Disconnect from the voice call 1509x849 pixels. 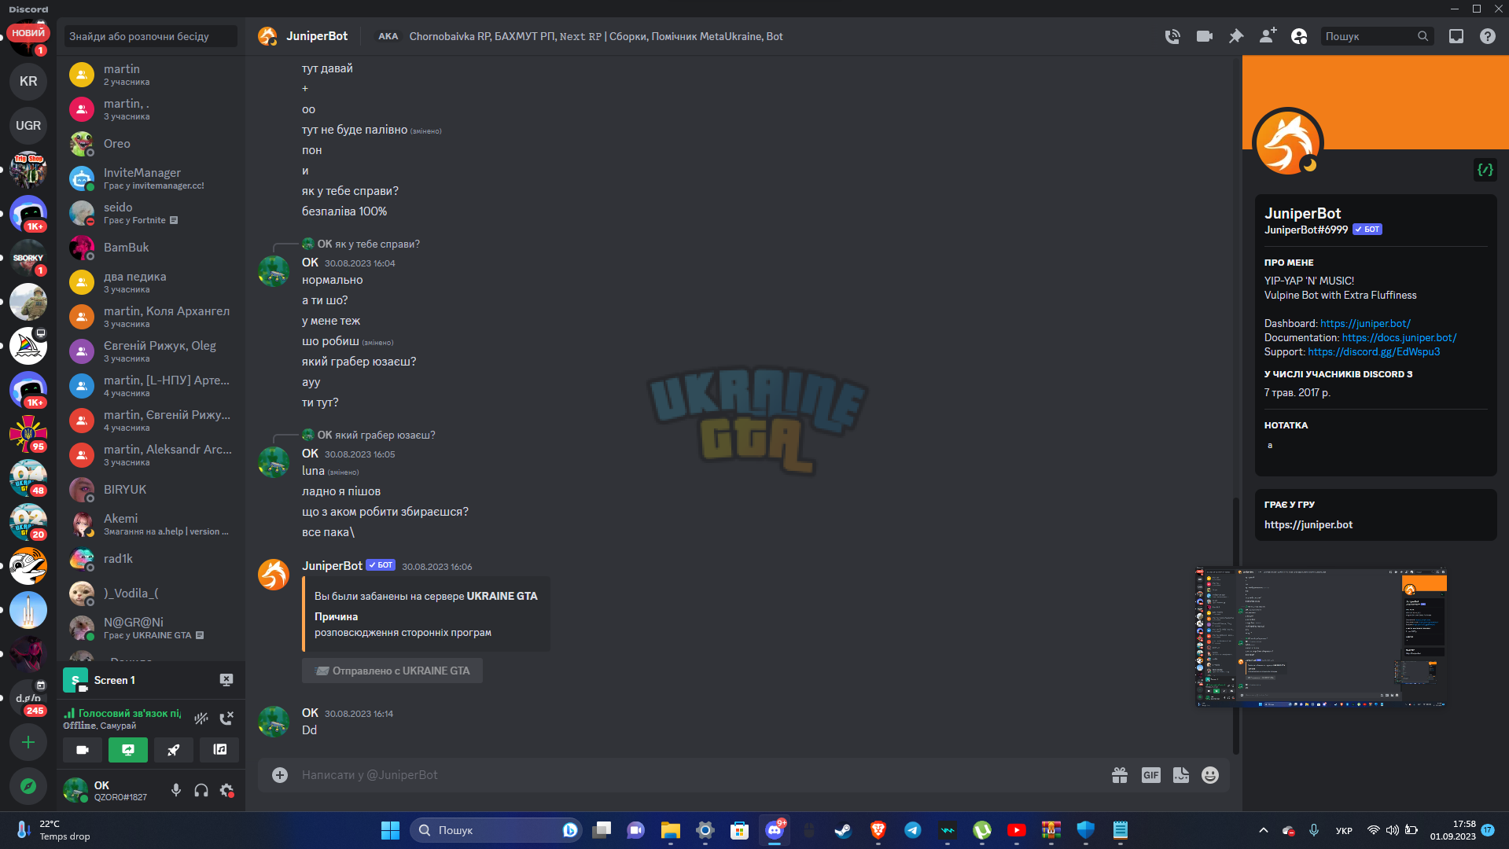[226, 718]
